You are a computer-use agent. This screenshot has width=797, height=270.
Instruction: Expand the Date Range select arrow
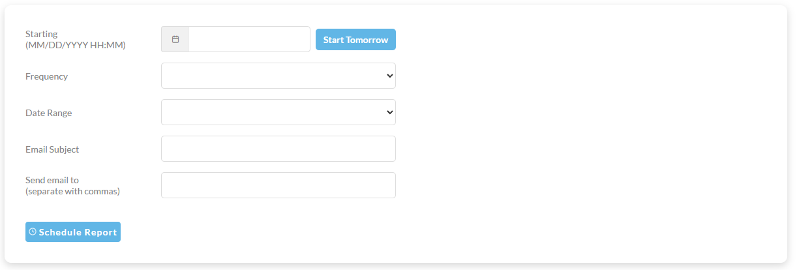pos(390,112)
